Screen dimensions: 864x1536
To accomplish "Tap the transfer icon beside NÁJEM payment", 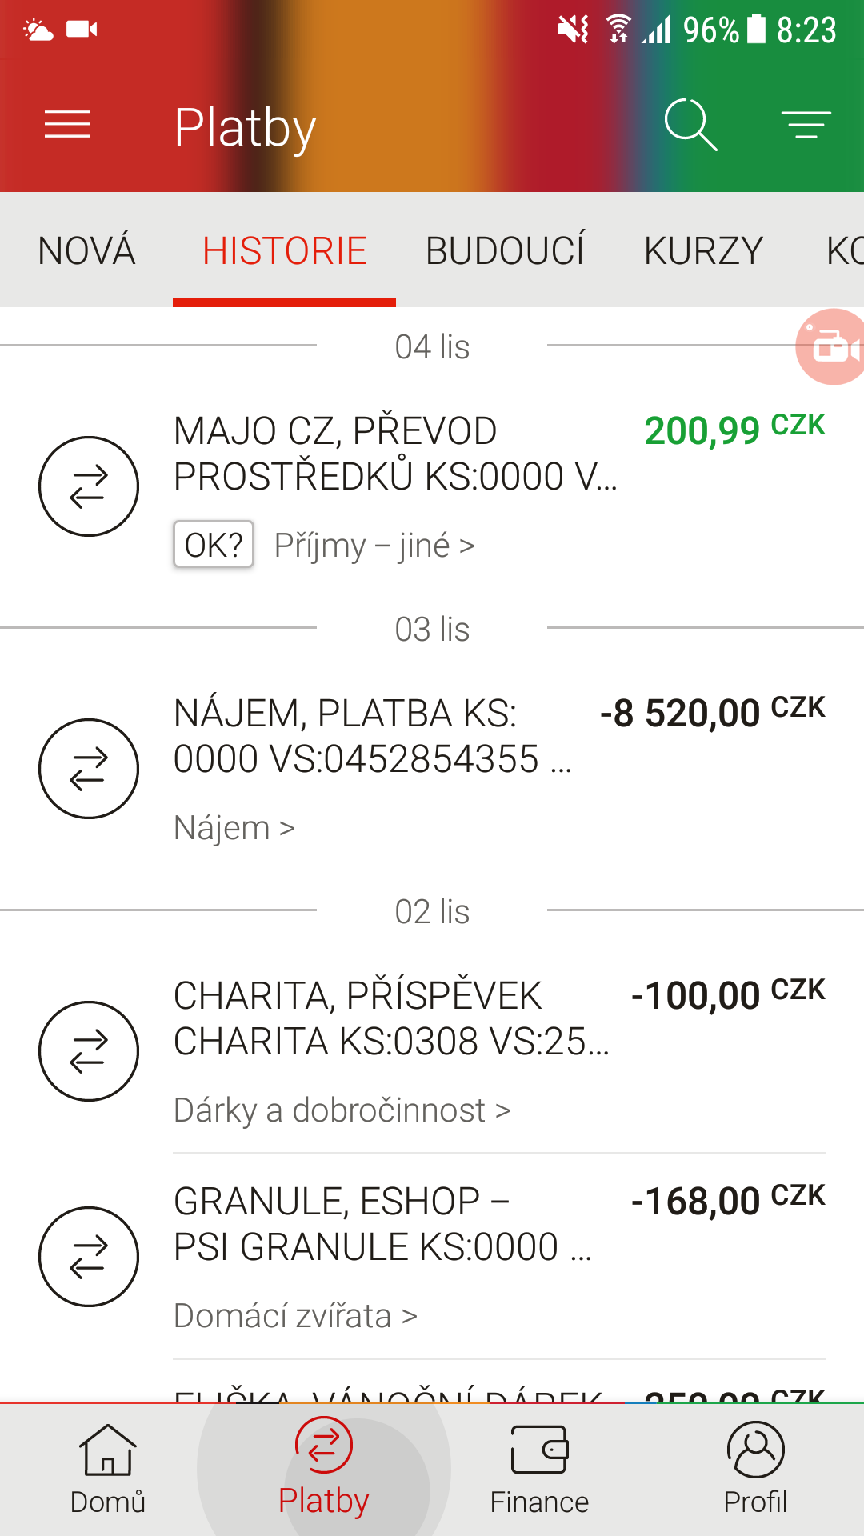I will click(x=89, y=769).
